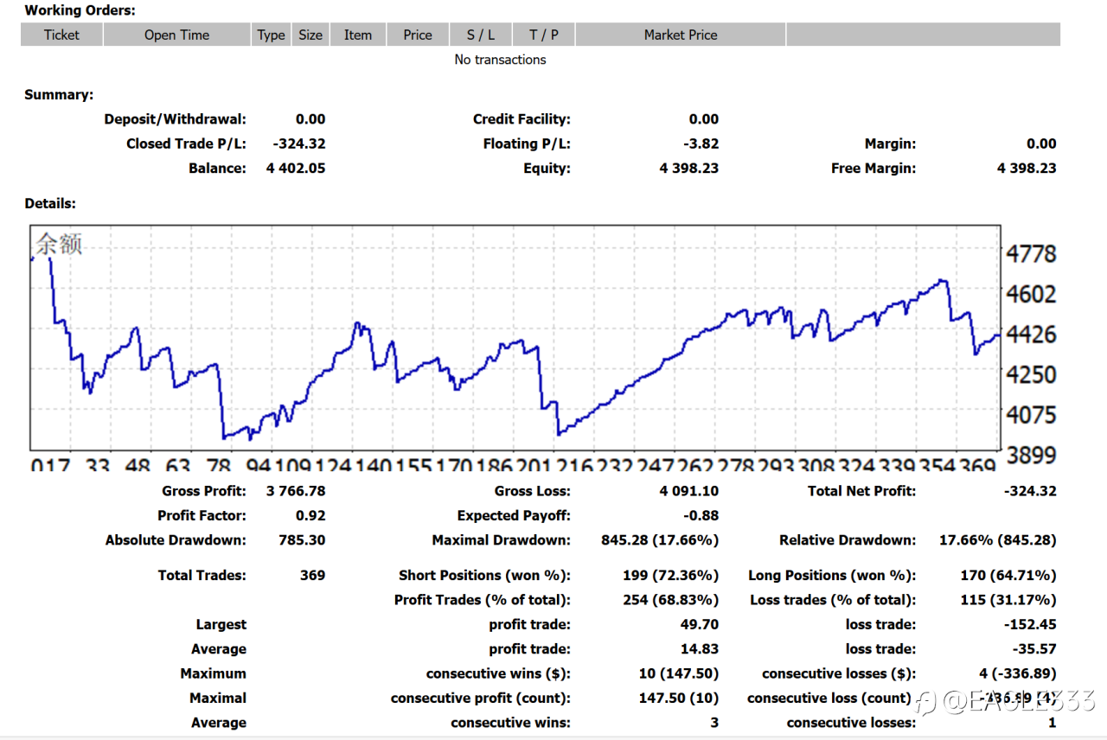Select the T / P column header

point(544,35)
